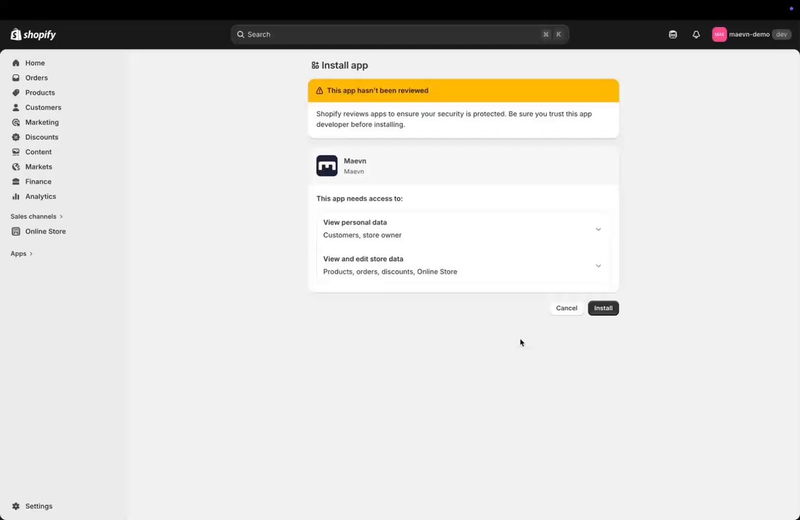Click "This app needs access to:" text
The image size is (800, 520).
(359, 198)
